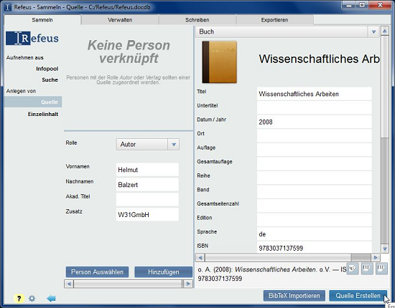Click the last citation style icon
Image resolution: width=395 pixels, height=308 pixels.
[381, 269]
